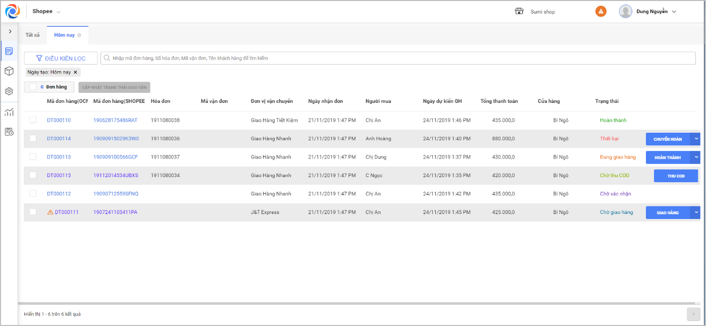Click the app logo in top-left corner

pyautogui.click(x=12, y=11)
